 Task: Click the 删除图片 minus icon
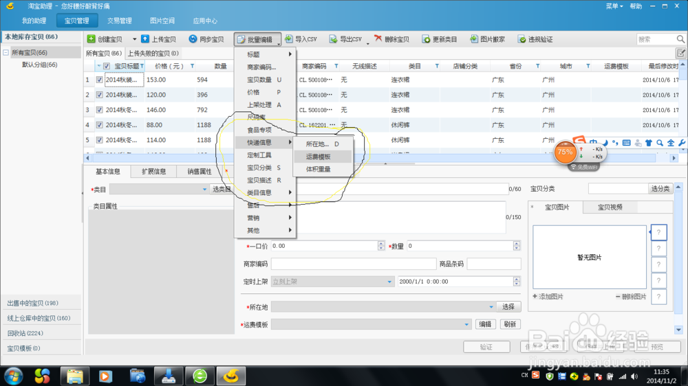618,297
